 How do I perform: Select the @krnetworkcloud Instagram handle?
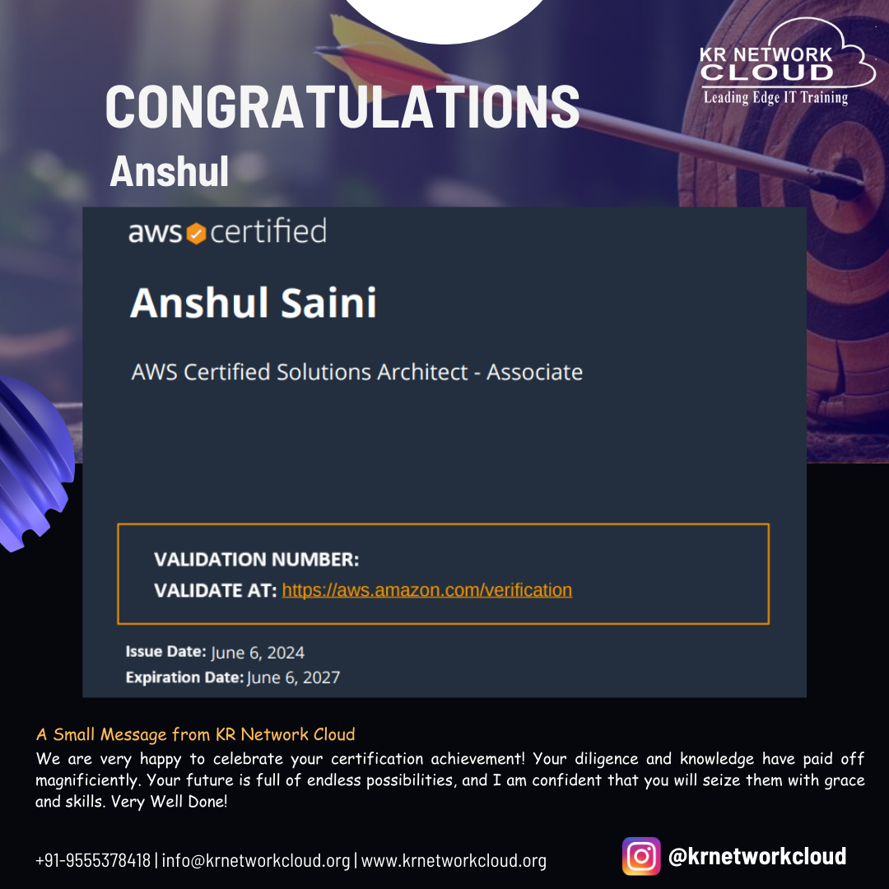[x=757, y=855]
